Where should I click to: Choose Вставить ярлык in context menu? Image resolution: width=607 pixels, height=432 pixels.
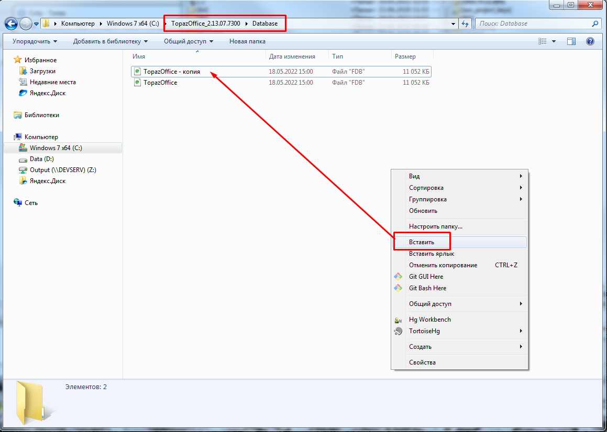459,254
